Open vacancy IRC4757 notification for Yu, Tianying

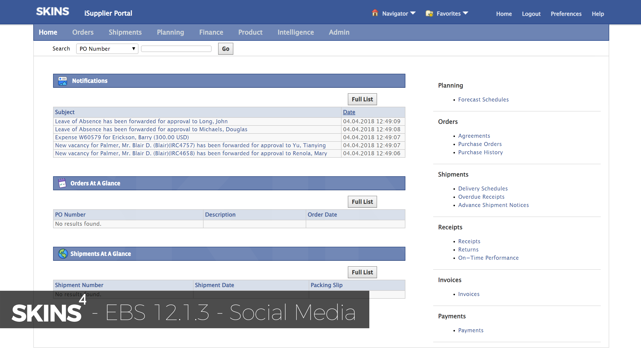(190, 145)
